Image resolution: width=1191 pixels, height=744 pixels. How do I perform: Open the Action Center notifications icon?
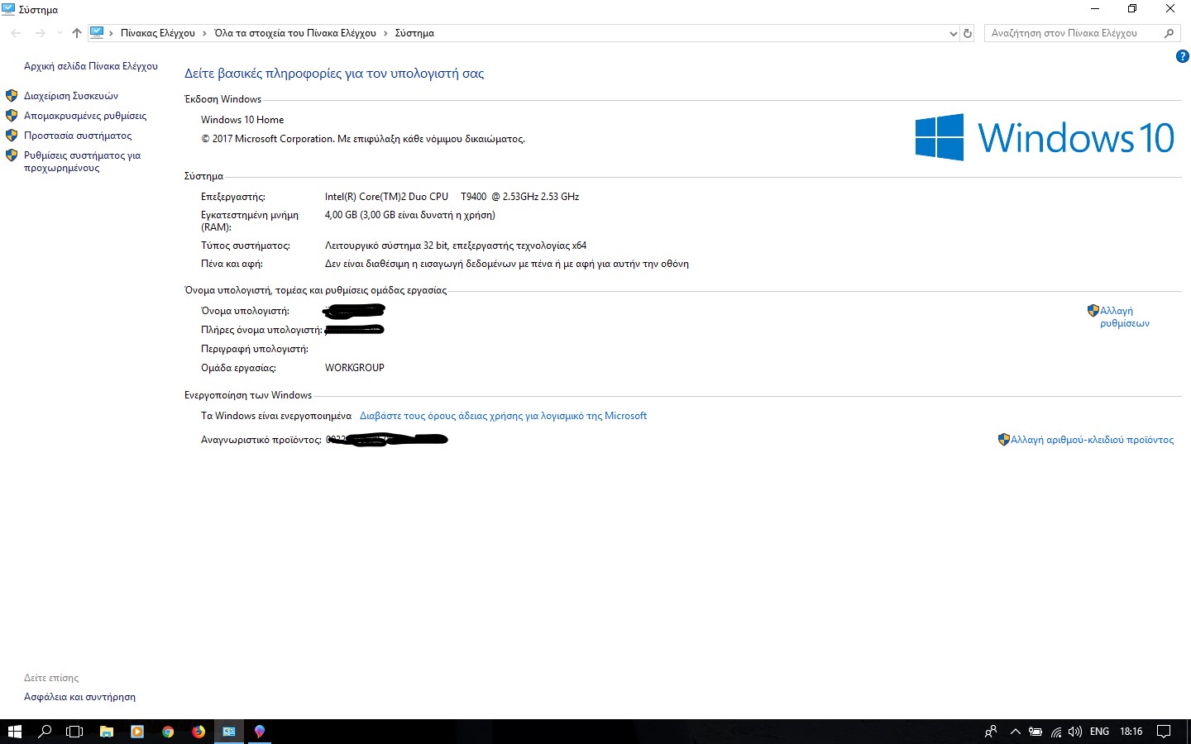click(1164, 732)
